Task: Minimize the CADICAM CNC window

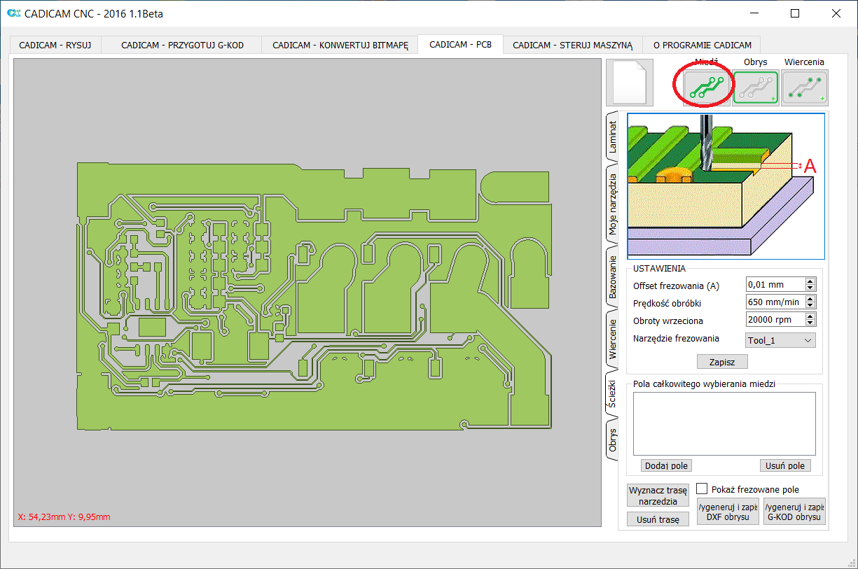Action: click(754, 13)
